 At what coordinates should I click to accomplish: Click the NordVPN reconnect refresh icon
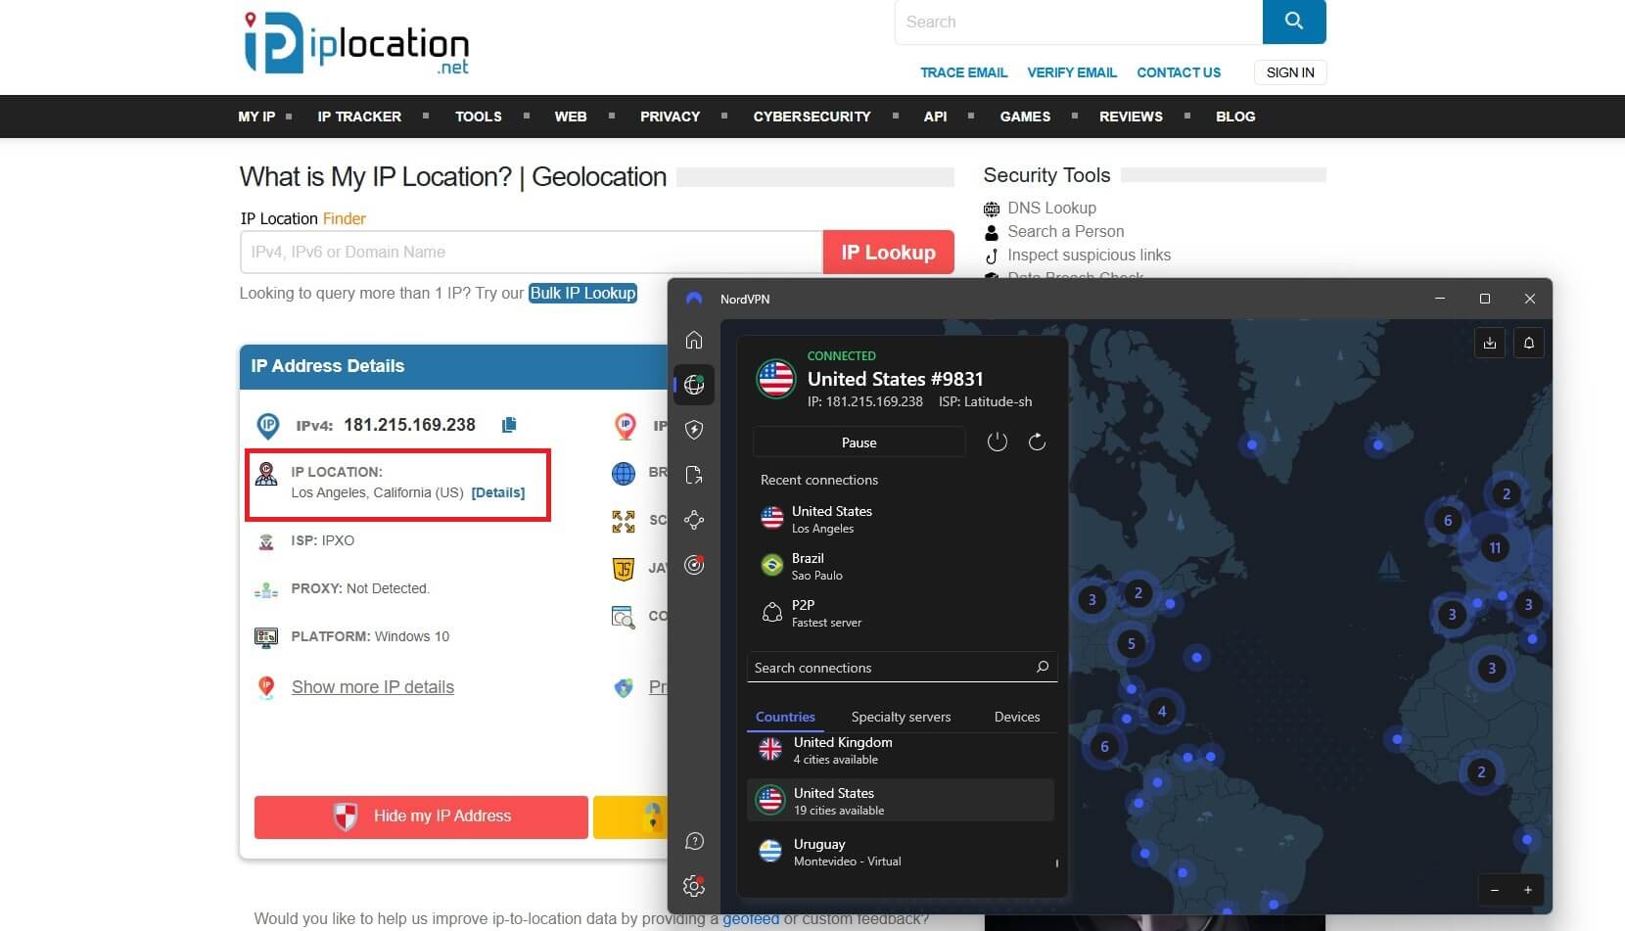pyautogui.click(x=1037, y=442)
